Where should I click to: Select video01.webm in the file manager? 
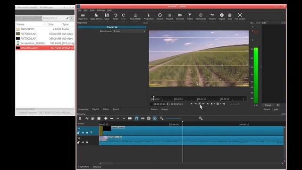point(45,48)
